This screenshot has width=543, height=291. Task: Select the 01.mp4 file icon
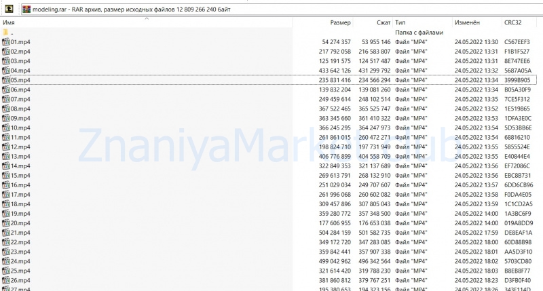tap(6, 42)
